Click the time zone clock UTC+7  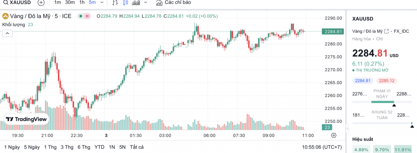click(322, 147)
